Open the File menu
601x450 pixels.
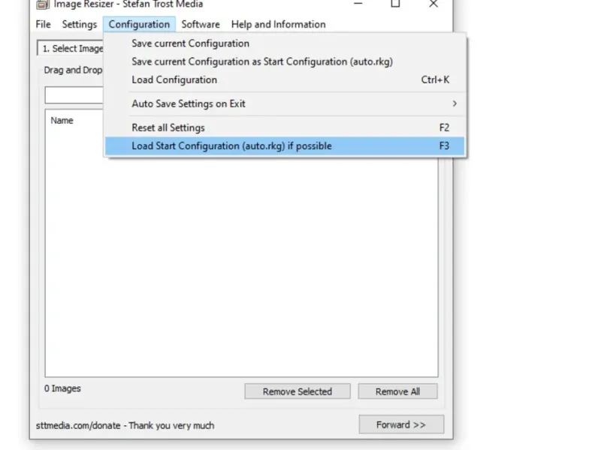pos(43,25)
